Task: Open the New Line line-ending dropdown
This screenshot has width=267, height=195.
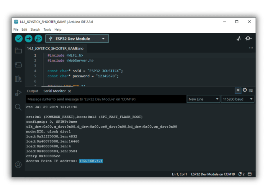Action: pos(203,99)
